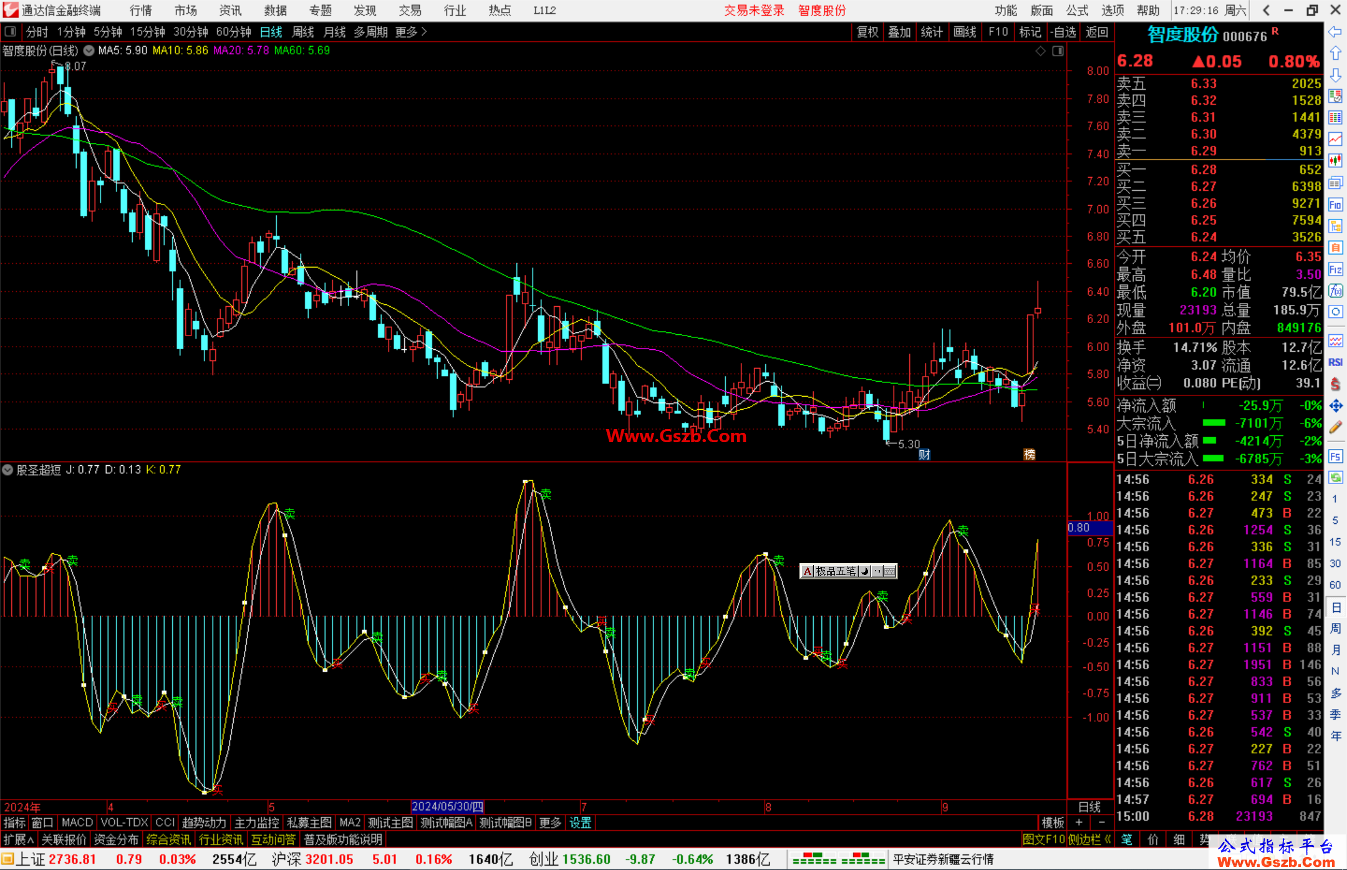Click the 2024/05/30/四 date marker
The width and height of the screenshot is (1347, 870).
coord(447,806)
